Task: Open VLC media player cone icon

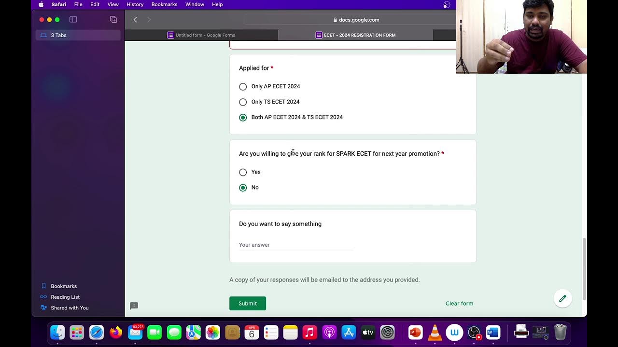Action: tap(435, 332)
